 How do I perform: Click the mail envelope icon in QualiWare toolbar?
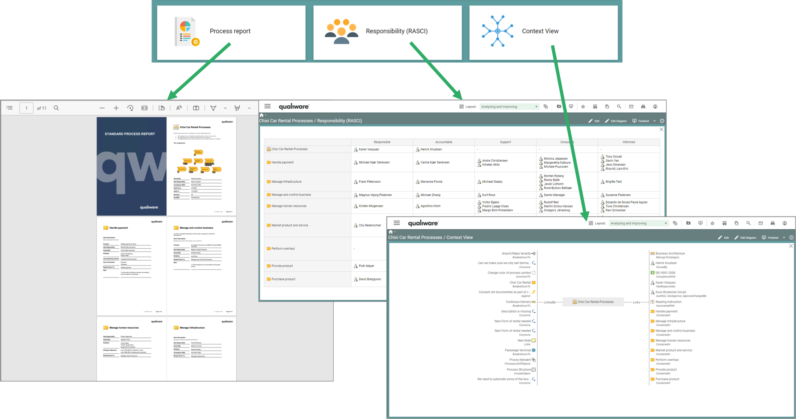631,106
